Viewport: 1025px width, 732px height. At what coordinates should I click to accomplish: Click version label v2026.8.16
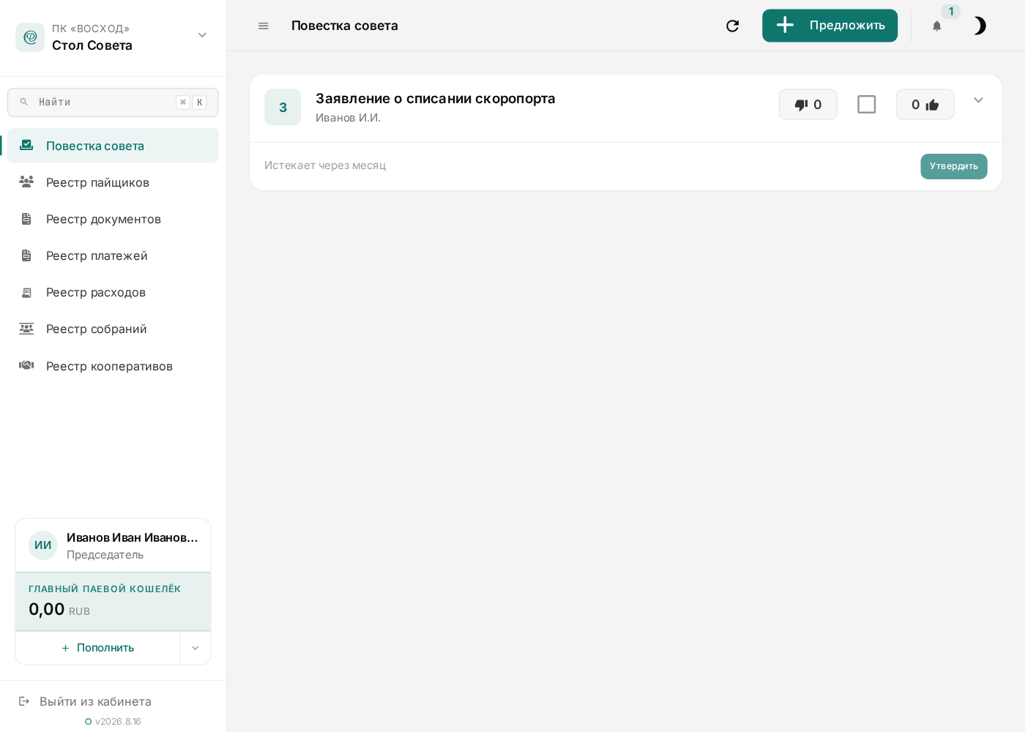(x=118, y=722)
